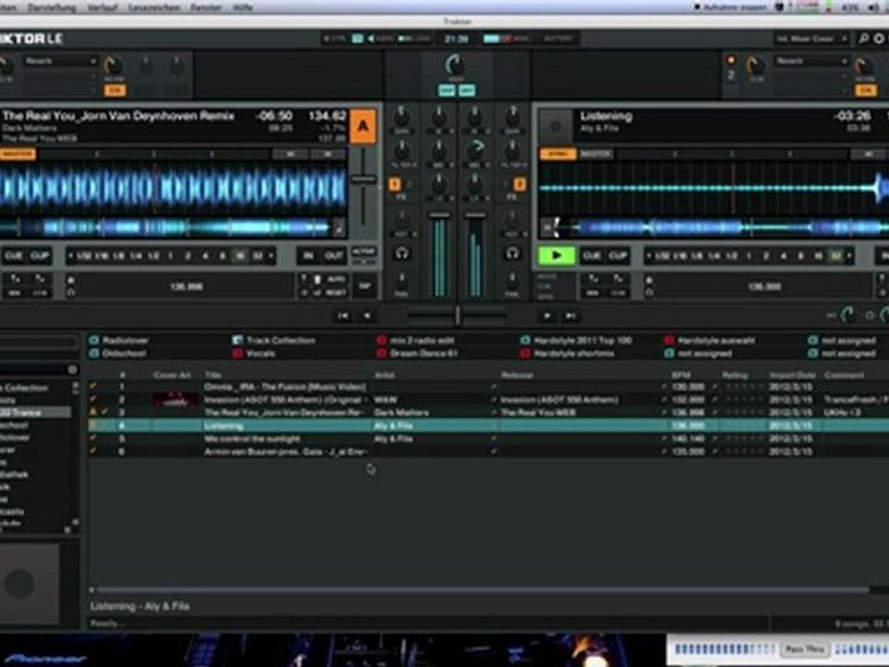
Task: Open the right FX Reverb effect dropdown
Action: point(811,61)
